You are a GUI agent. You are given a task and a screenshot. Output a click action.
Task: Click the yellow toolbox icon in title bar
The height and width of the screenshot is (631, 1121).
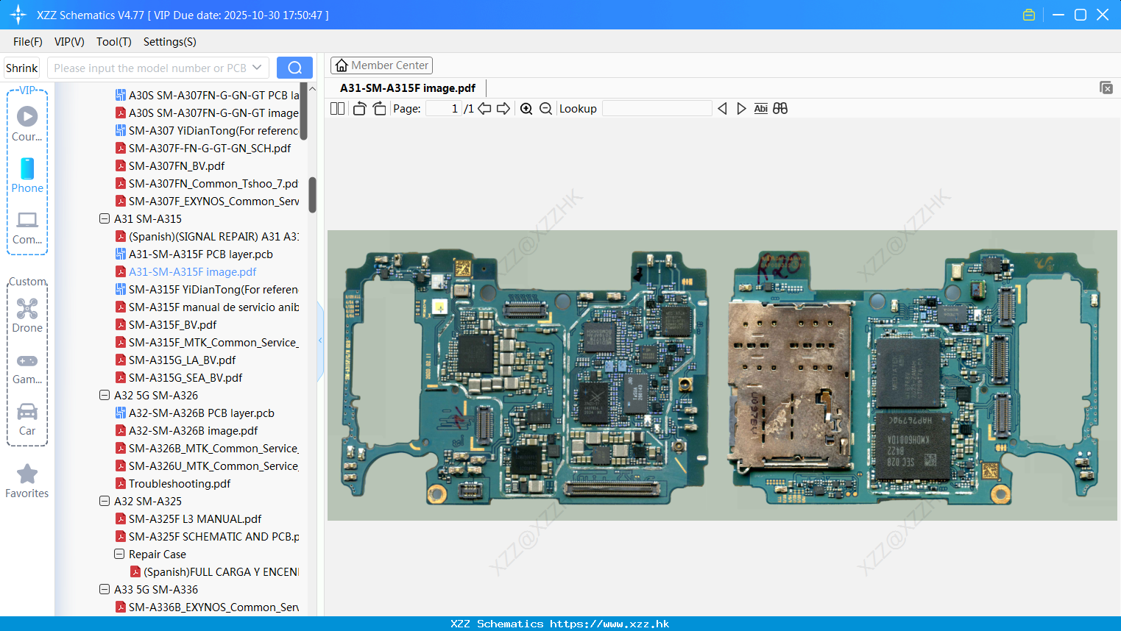pos(1029,15)
